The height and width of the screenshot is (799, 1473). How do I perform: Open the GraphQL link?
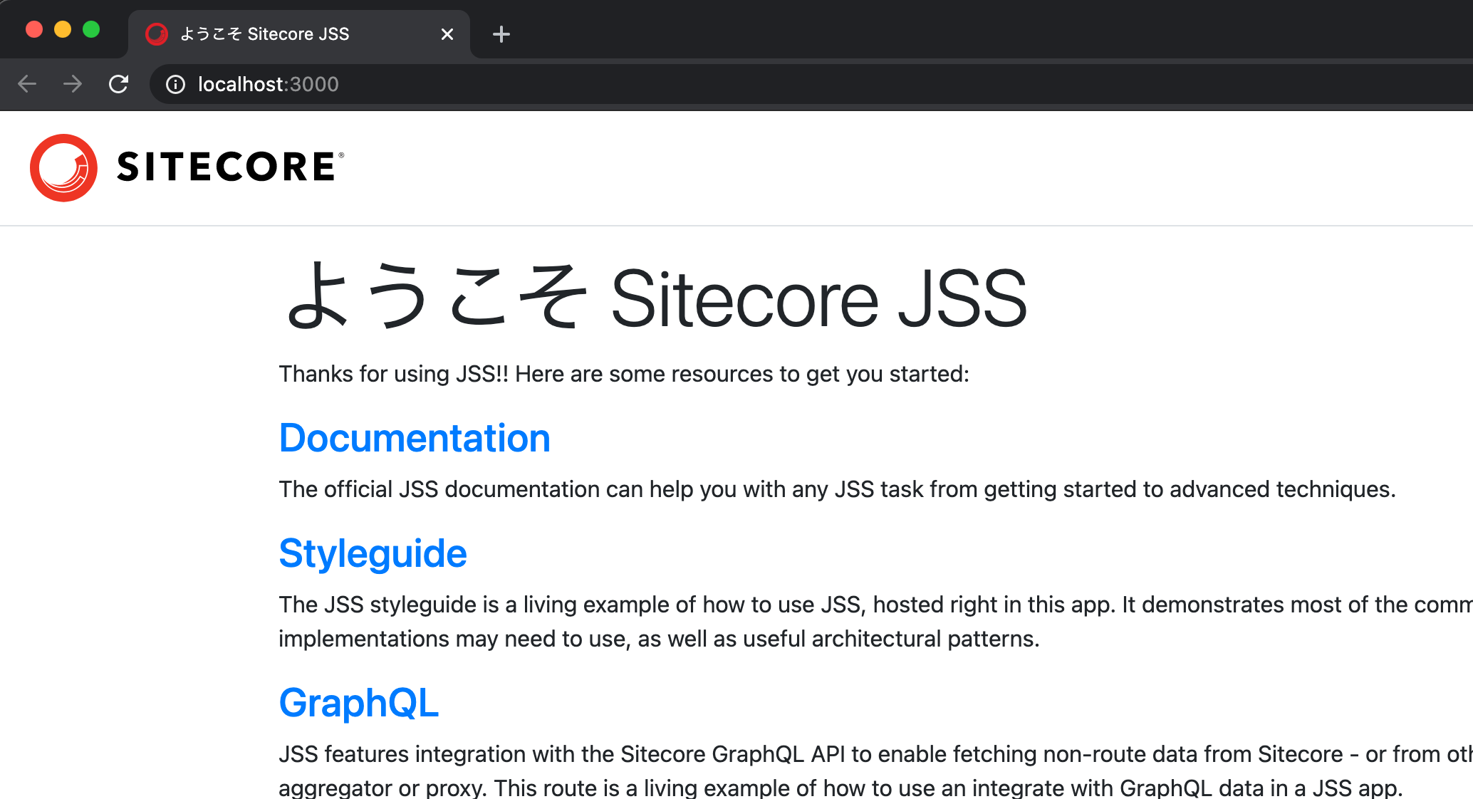[x=359, y=703]
